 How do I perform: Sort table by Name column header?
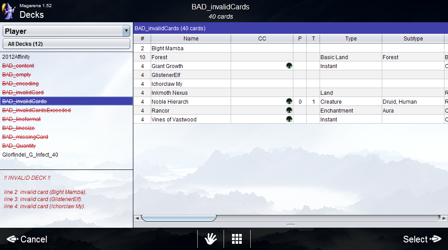point(191,39)
